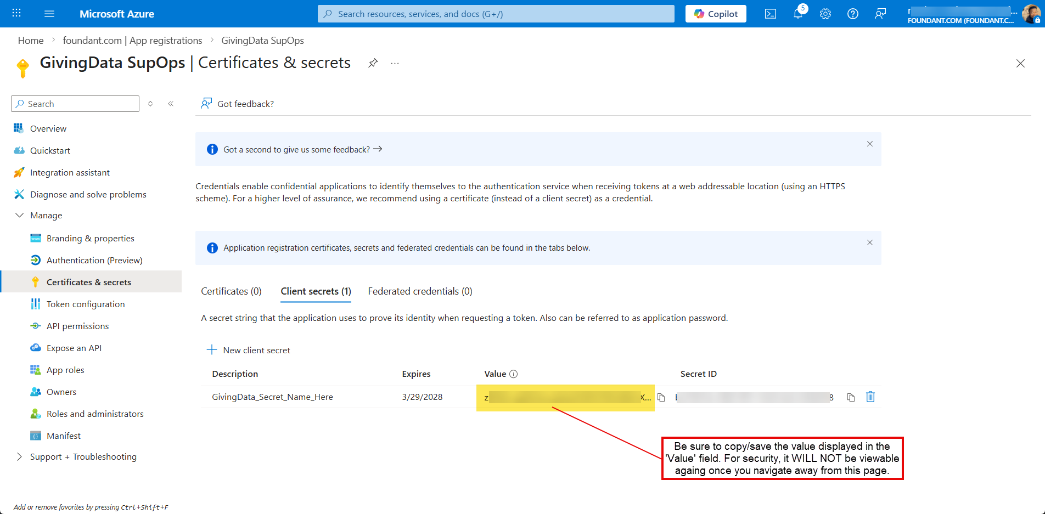
Task: Open portal settings gear
Action: (825, 14)
